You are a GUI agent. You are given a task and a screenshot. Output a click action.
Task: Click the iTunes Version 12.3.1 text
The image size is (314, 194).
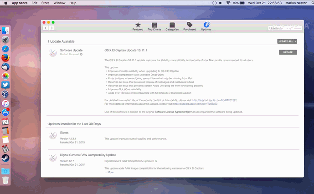[68, 138]
